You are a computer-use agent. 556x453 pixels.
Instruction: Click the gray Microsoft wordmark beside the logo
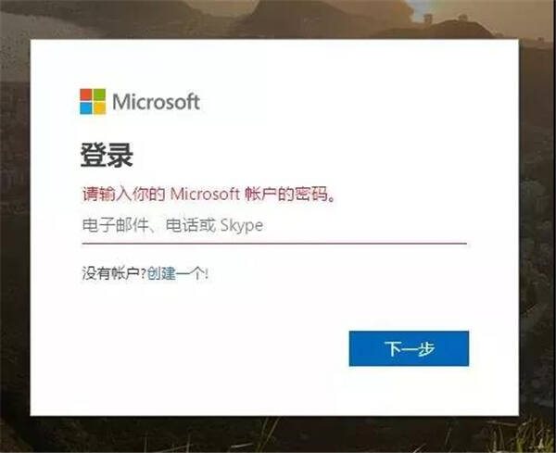tap(156, 102)
